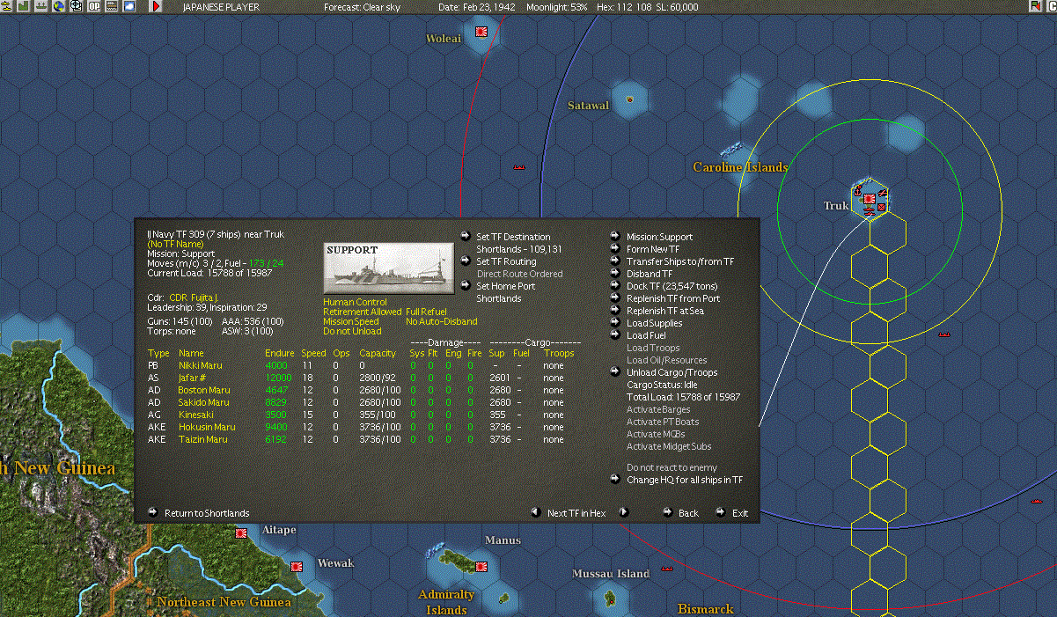Viewport: 1057px width, 617px height.
Task: Select the ship icon south of Woleai
Action: [x=519, y=166]
